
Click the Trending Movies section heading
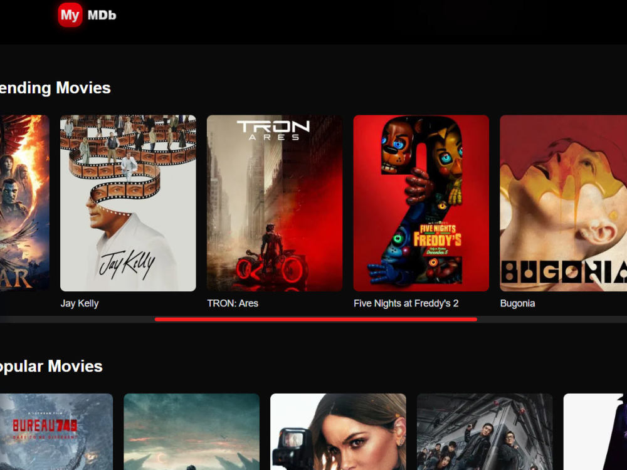[x=55, y=88]
